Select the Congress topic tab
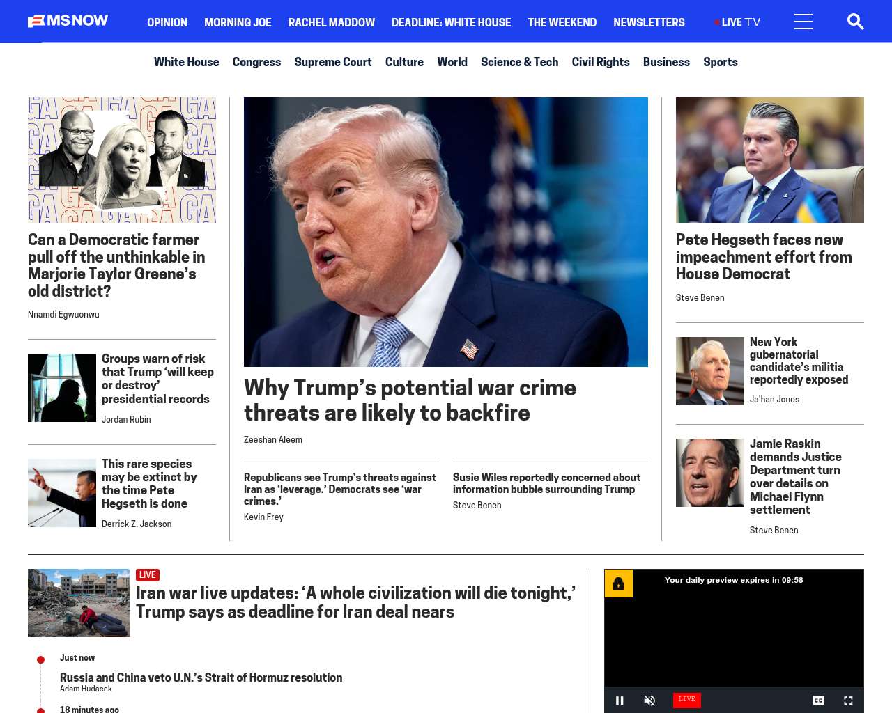 [x=256, y=62]
